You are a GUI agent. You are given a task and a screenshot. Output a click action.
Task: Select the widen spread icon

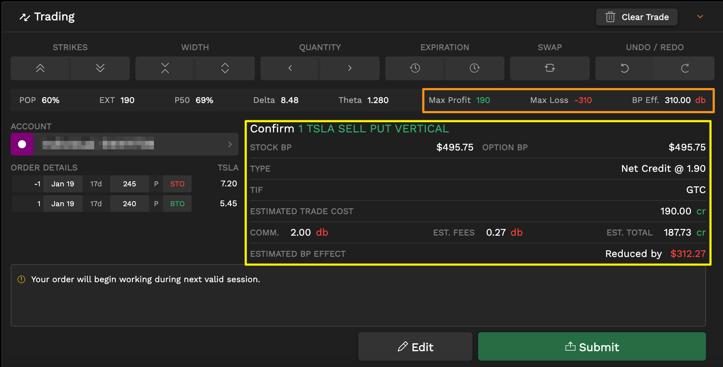[225, 68]
